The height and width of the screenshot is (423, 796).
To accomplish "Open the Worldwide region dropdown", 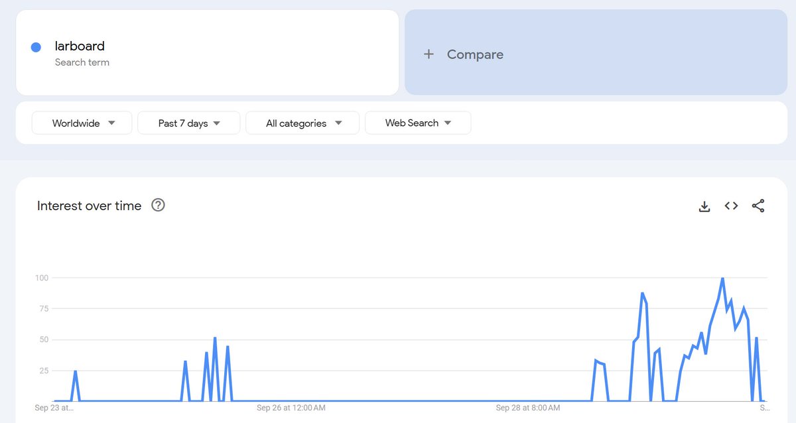I will 82,123.
